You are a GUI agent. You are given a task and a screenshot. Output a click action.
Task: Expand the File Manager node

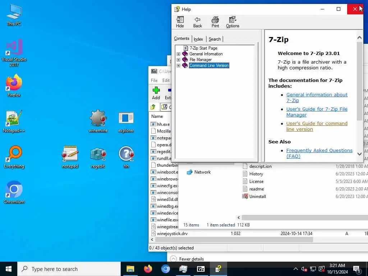click(178, 60)
